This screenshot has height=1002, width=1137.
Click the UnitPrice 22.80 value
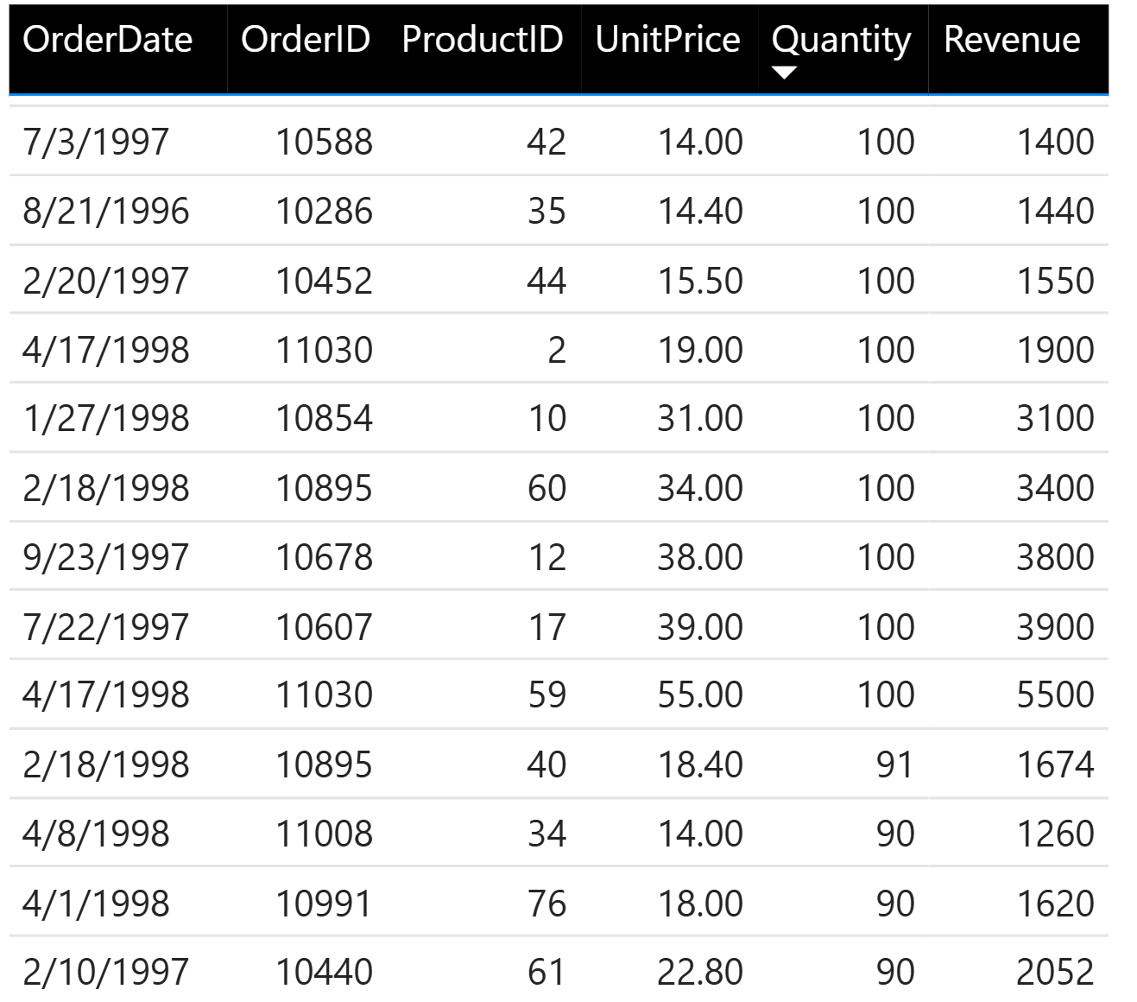700,972
